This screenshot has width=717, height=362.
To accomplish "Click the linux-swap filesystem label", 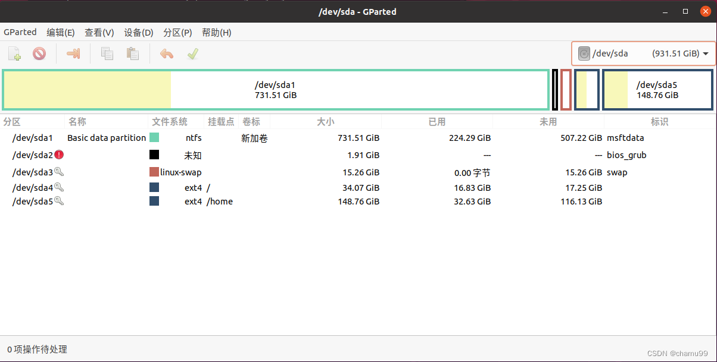I will pyautogui.click(x=181, y=172).
